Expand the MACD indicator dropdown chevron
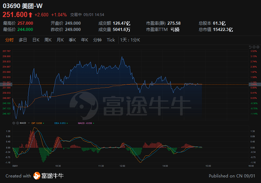The image size is (261, 183). point(29,123)
